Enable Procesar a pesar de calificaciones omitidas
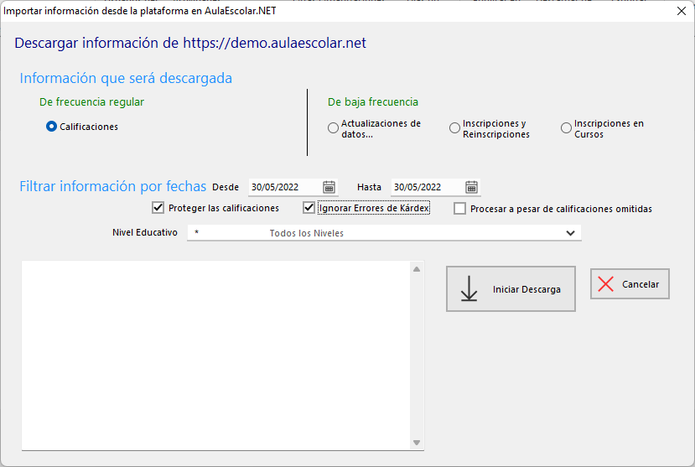The width and height of the screenshot is (695, 467). [x=459, y=209]
